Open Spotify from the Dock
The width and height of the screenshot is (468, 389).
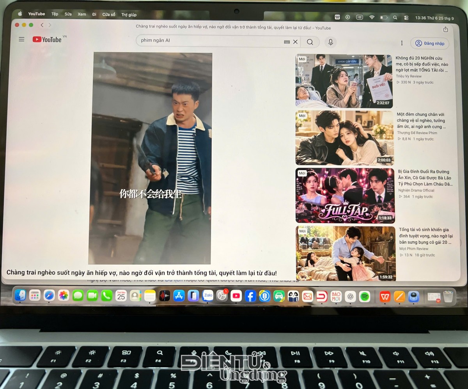[x=365, y=297]
